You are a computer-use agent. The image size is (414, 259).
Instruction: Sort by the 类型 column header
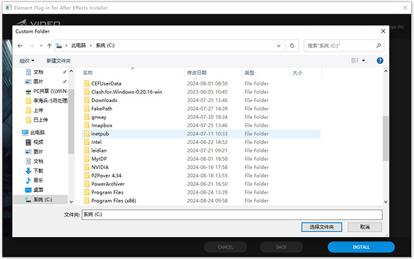pyautogui.click(x=249, y=73)
